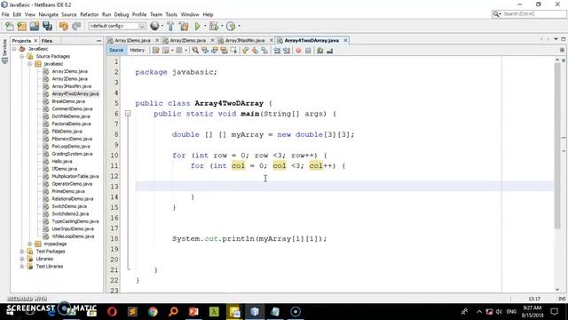Switch to the Array1Demo.java editor tab
This screenshot has width=568, height=320.
tap(132, 41)
